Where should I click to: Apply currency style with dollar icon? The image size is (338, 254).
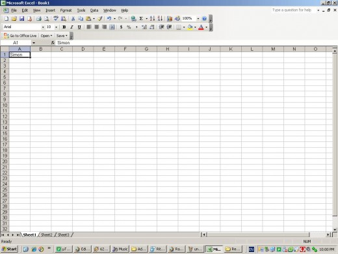121,27
